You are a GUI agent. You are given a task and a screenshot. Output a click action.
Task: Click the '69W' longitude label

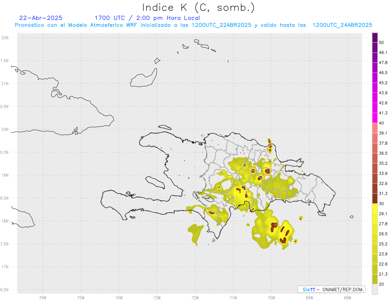pyautogui.click(x=309, y=297)
